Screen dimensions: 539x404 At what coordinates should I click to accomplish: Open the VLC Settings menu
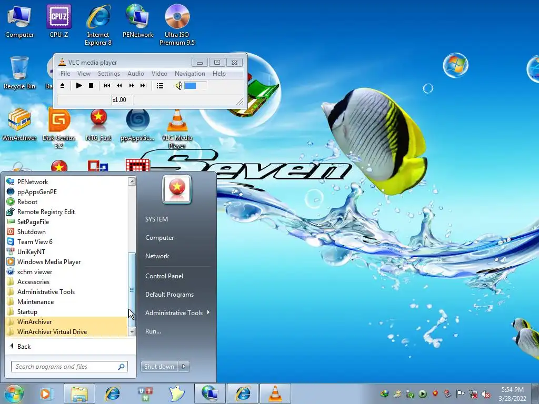pos(108,74)
